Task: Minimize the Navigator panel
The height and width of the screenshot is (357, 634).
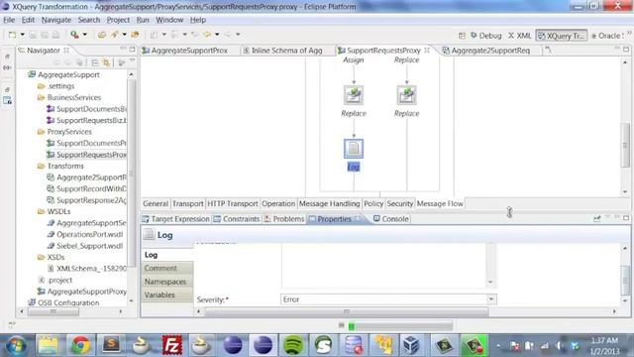Action: click(123, 49)
